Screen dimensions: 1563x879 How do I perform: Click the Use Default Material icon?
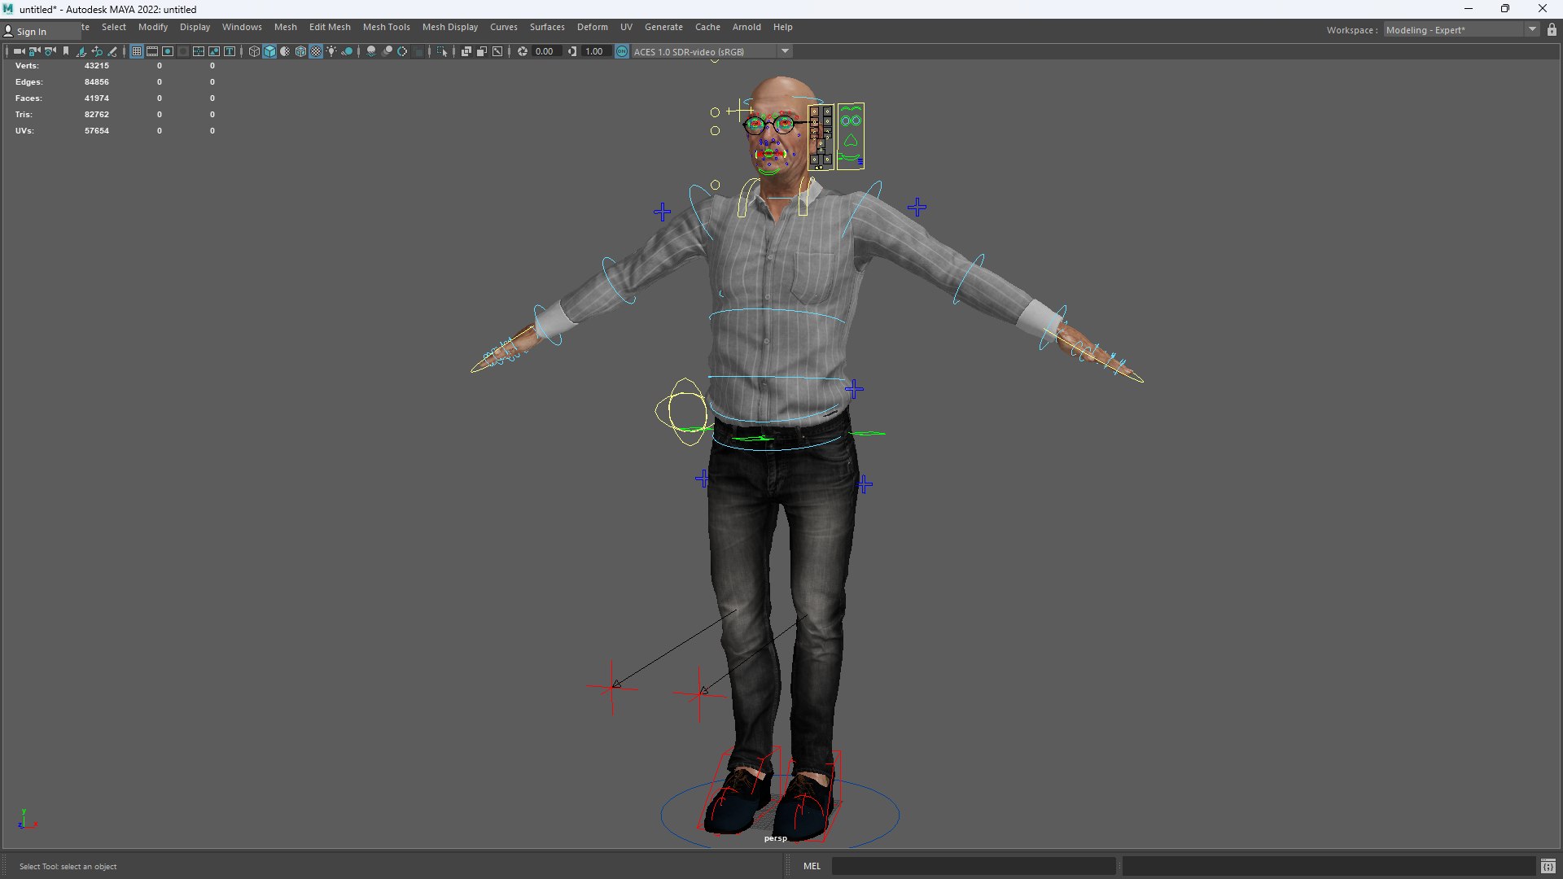(285, 51)
